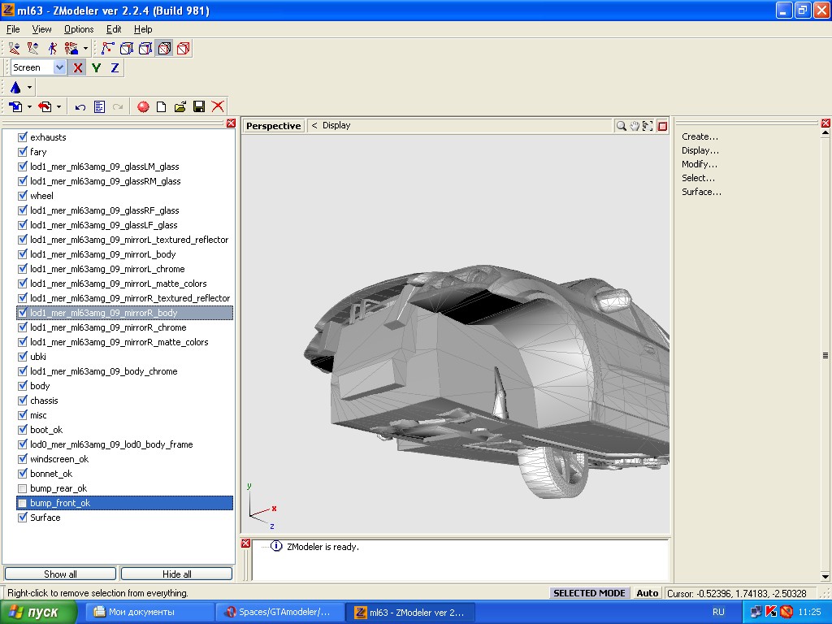This screenshot has height=624, width=832.
Task: Select the viewport zoom magnifier tool
Action: point(621,126)
